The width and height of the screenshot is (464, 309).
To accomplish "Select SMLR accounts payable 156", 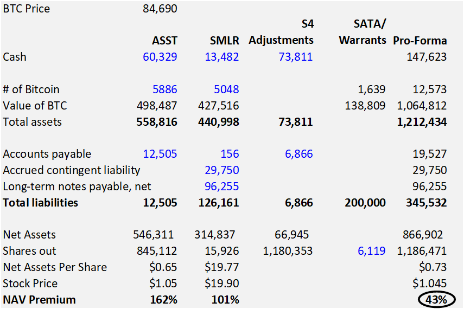I will pyautogui.click(x=230, y=154).
